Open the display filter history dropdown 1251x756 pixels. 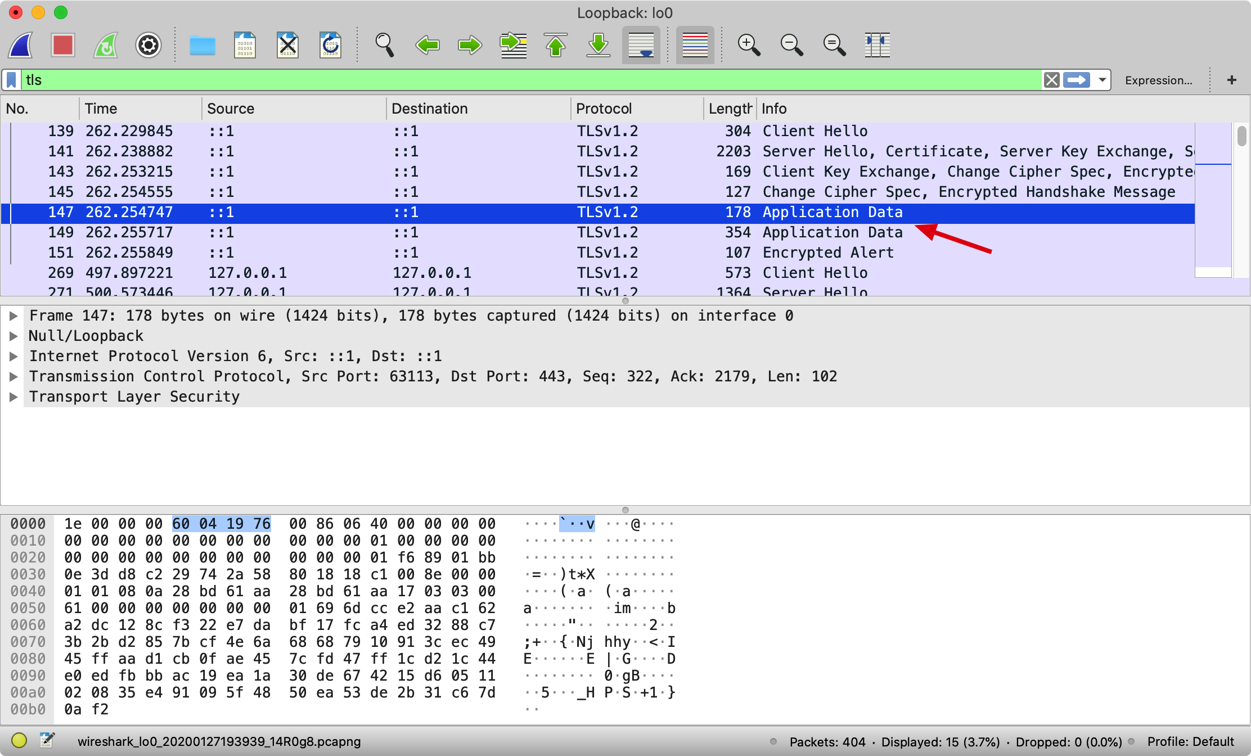tap(1102, 80)
